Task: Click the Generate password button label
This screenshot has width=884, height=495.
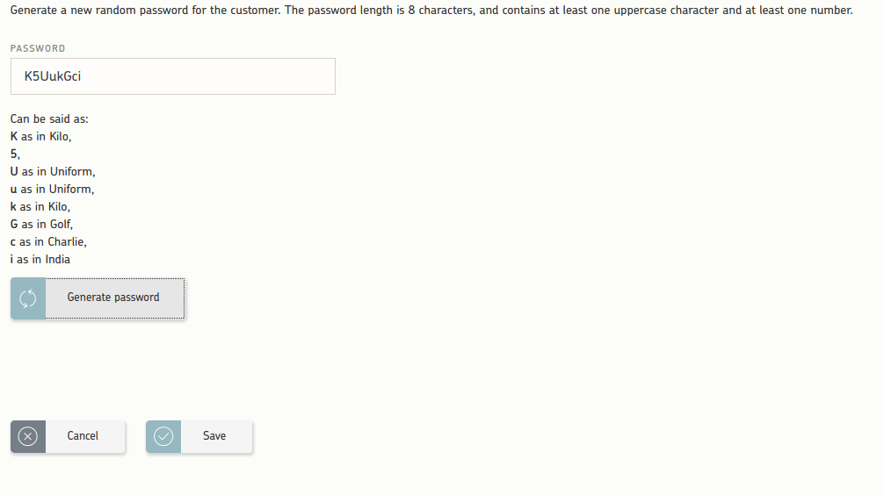Action: (x=113, y=298)
